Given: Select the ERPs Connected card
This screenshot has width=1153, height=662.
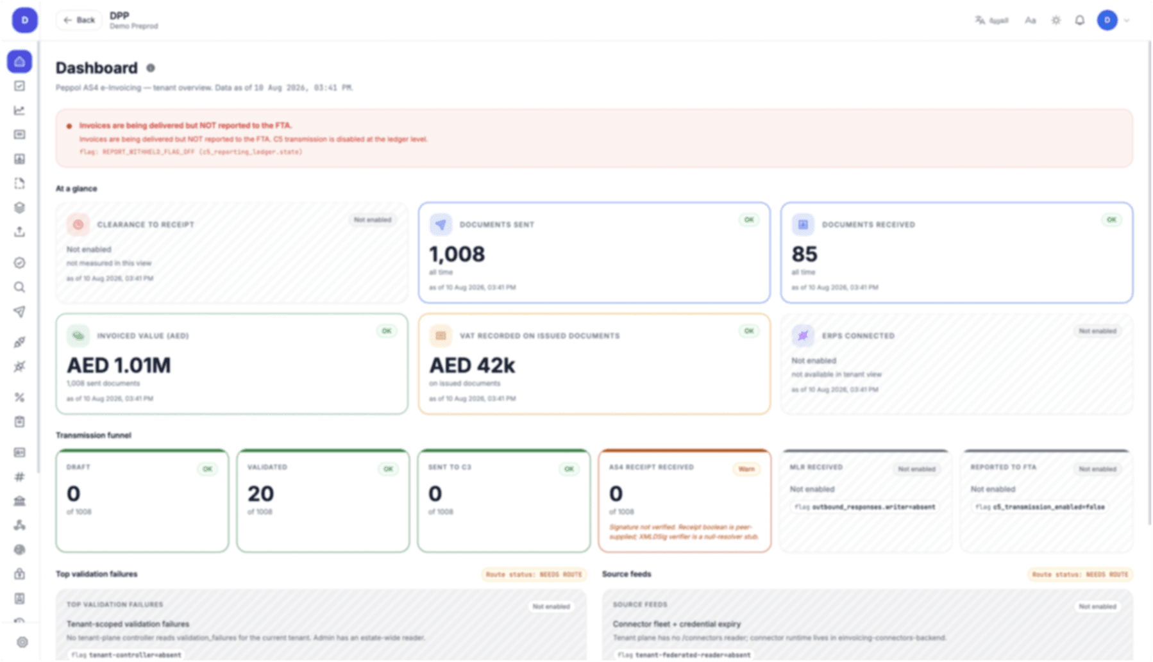Looking at the screenshot, I should [957, 364].
